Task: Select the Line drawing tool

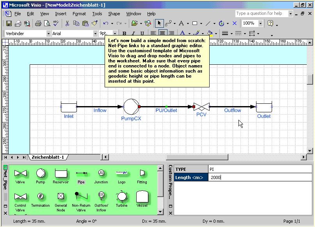Action: pyautogui.click(x=208, y=23)
